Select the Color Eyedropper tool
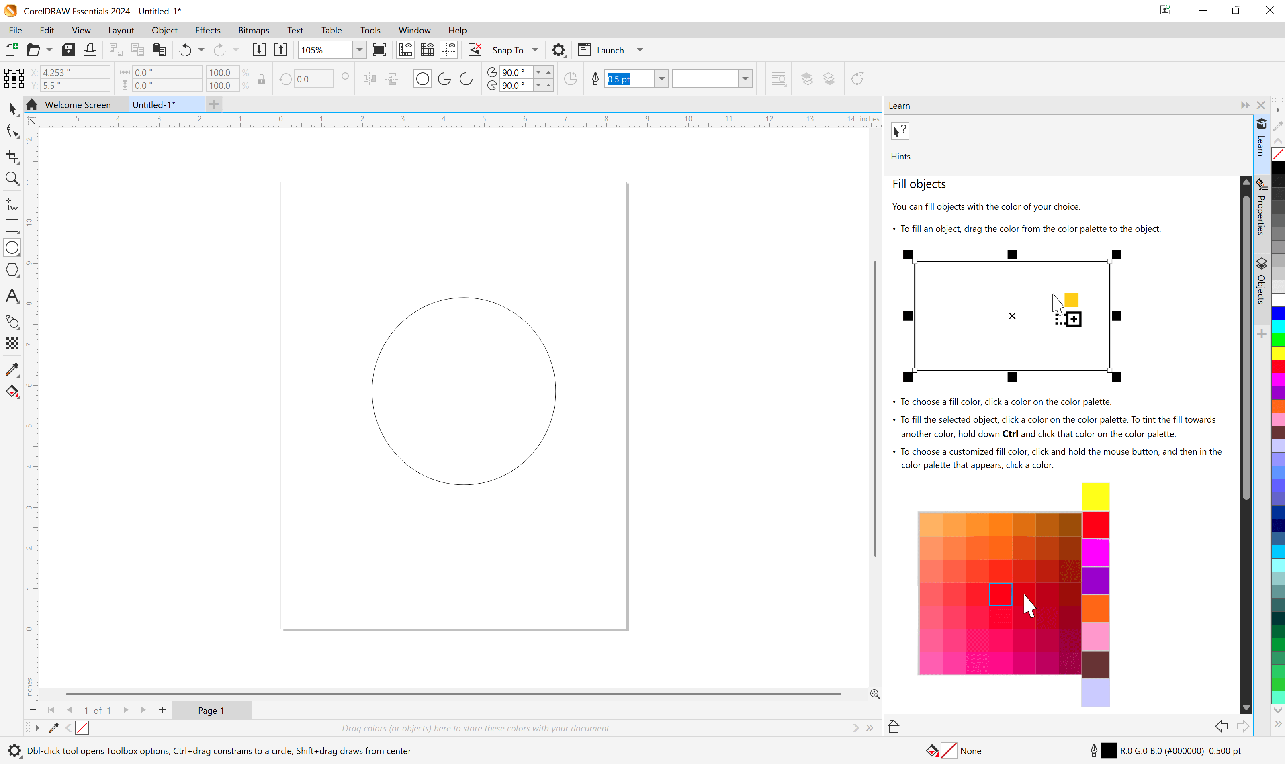The width and height of the screenshot is (1285, 764). [x=12, y=369]
